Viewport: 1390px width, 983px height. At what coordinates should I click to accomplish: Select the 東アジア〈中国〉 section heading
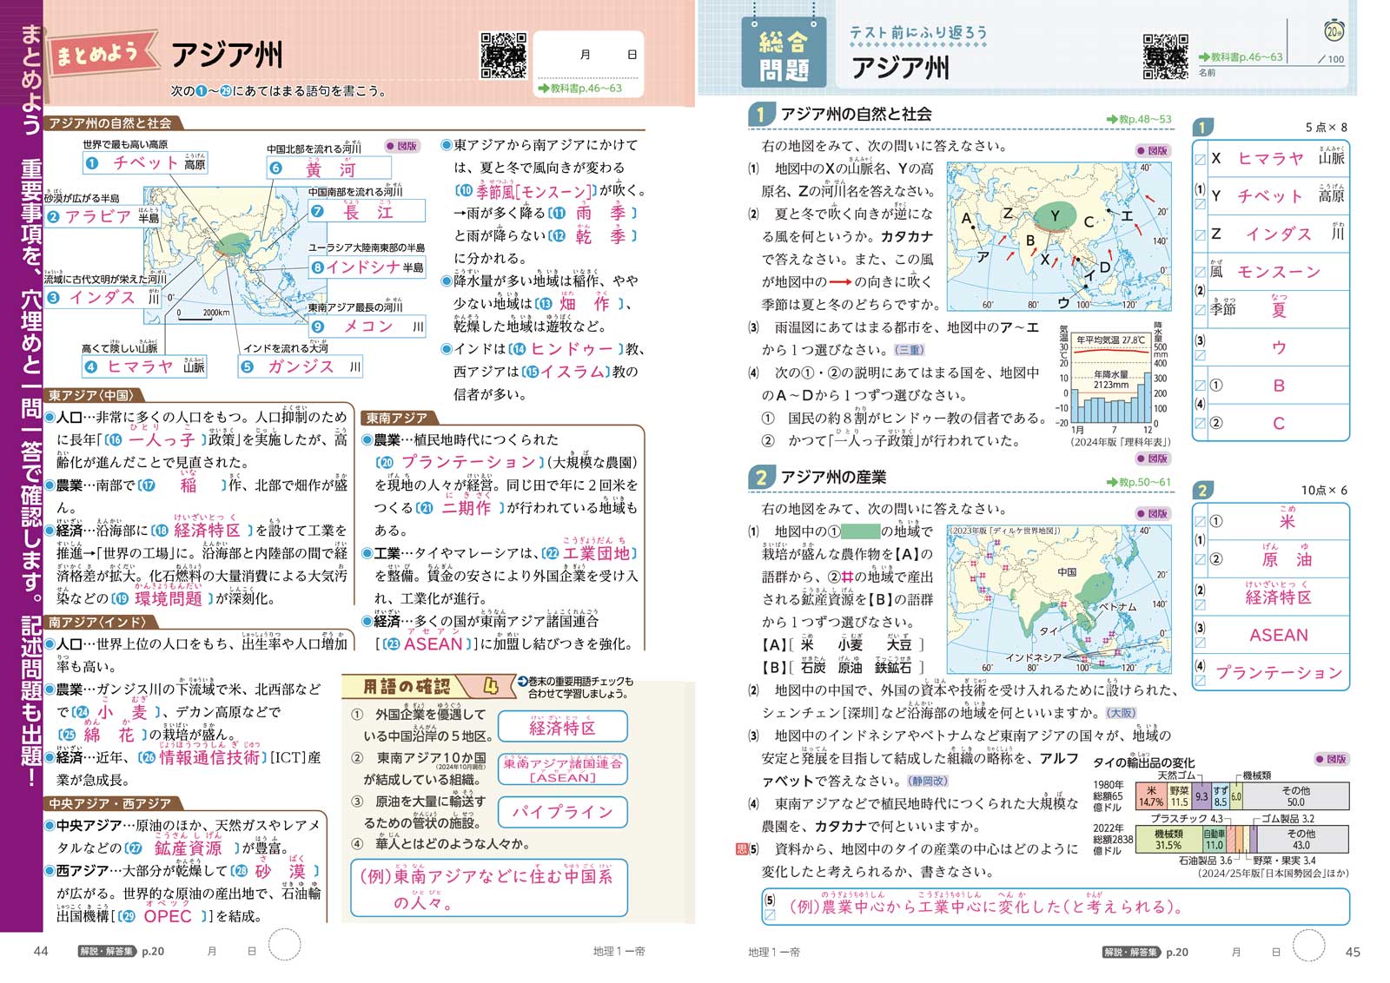point(92,395)
